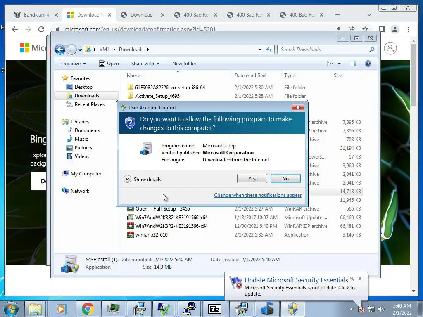
Task: Open the Organize menu
Action: [74, 64]
